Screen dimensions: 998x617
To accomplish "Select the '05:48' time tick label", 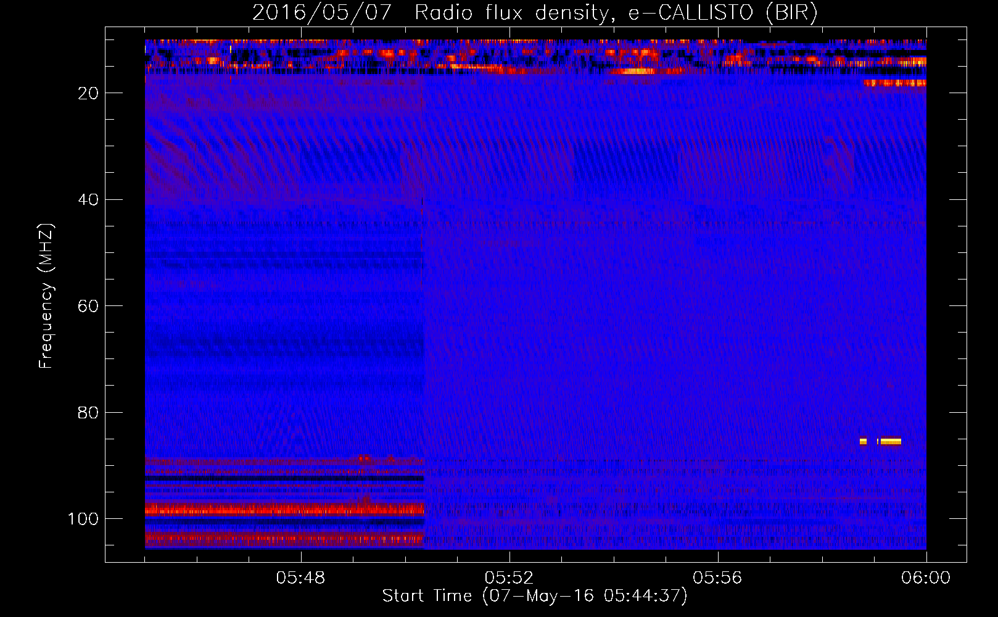I will 300,578.
